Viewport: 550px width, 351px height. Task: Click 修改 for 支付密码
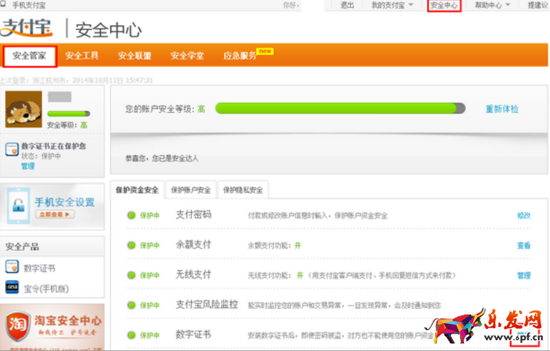pyautogui.click(x=524, y=215)
